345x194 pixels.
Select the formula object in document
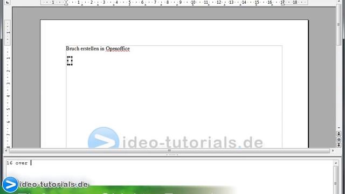(70, 61)
